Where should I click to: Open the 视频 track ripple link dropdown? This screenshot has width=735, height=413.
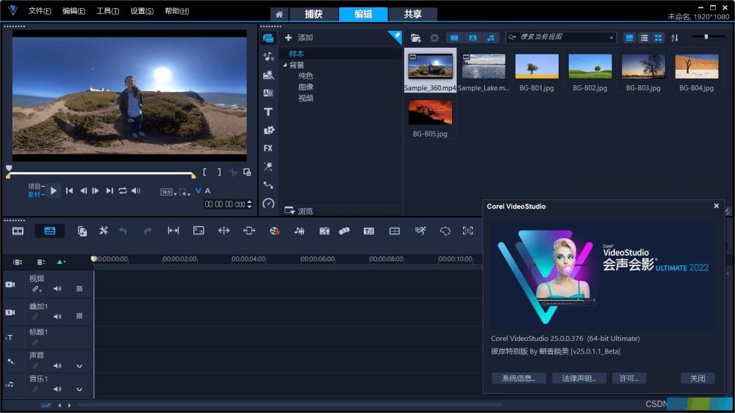coord(40,291)
